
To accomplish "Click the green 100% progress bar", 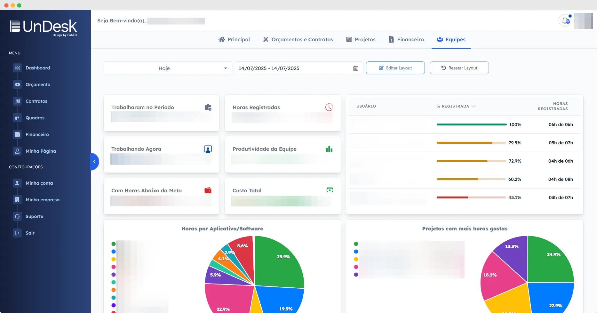I will pyautogui.click(x=471, y=124).
